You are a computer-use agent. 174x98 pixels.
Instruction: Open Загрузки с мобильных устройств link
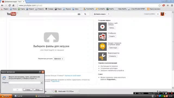click(x=112, y=71)
